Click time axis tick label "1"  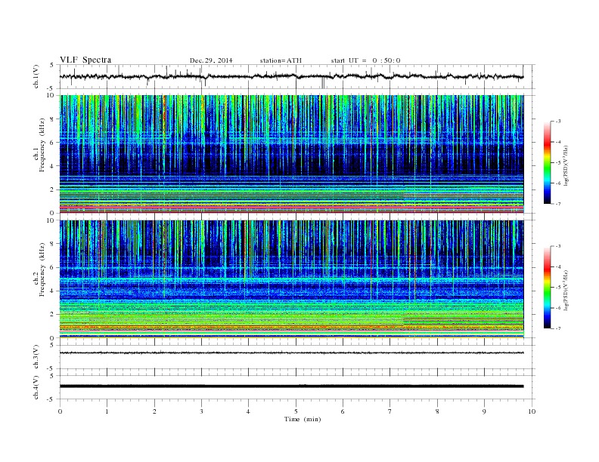click(107, 411)
